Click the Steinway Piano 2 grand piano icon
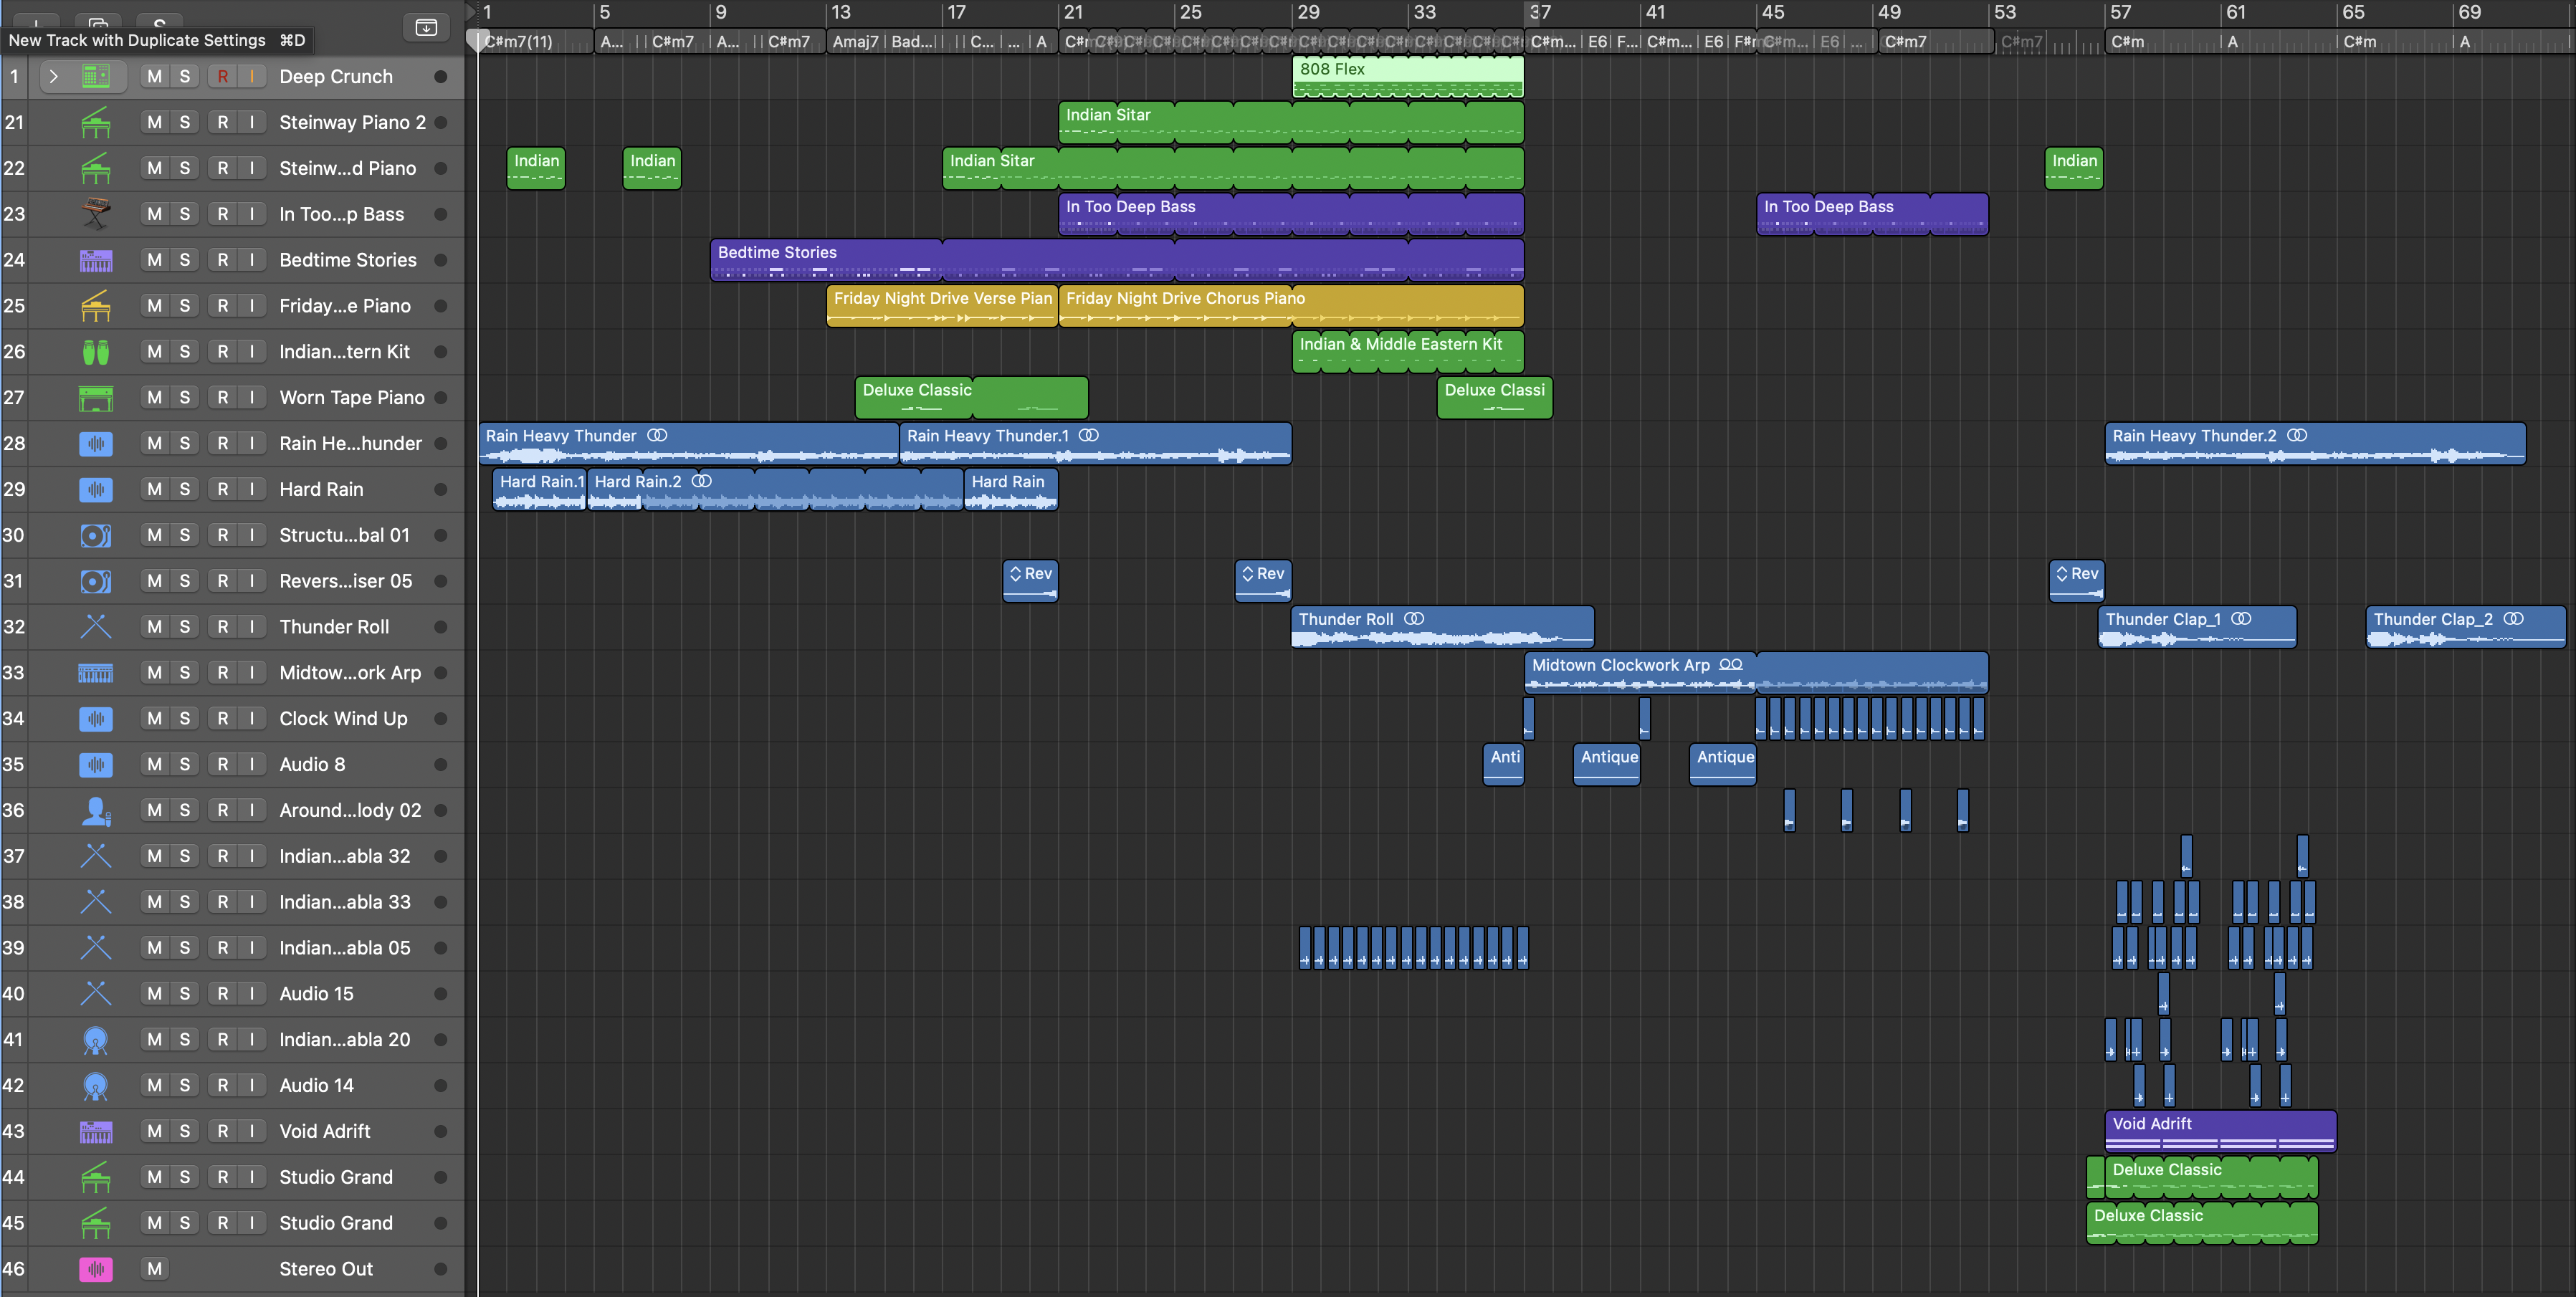 click(96, 122)
